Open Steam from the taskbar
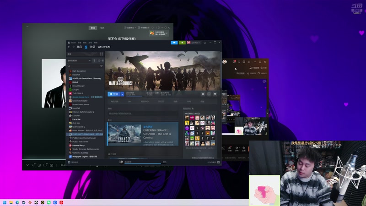 pyautogui.click(x=24, y=202)
